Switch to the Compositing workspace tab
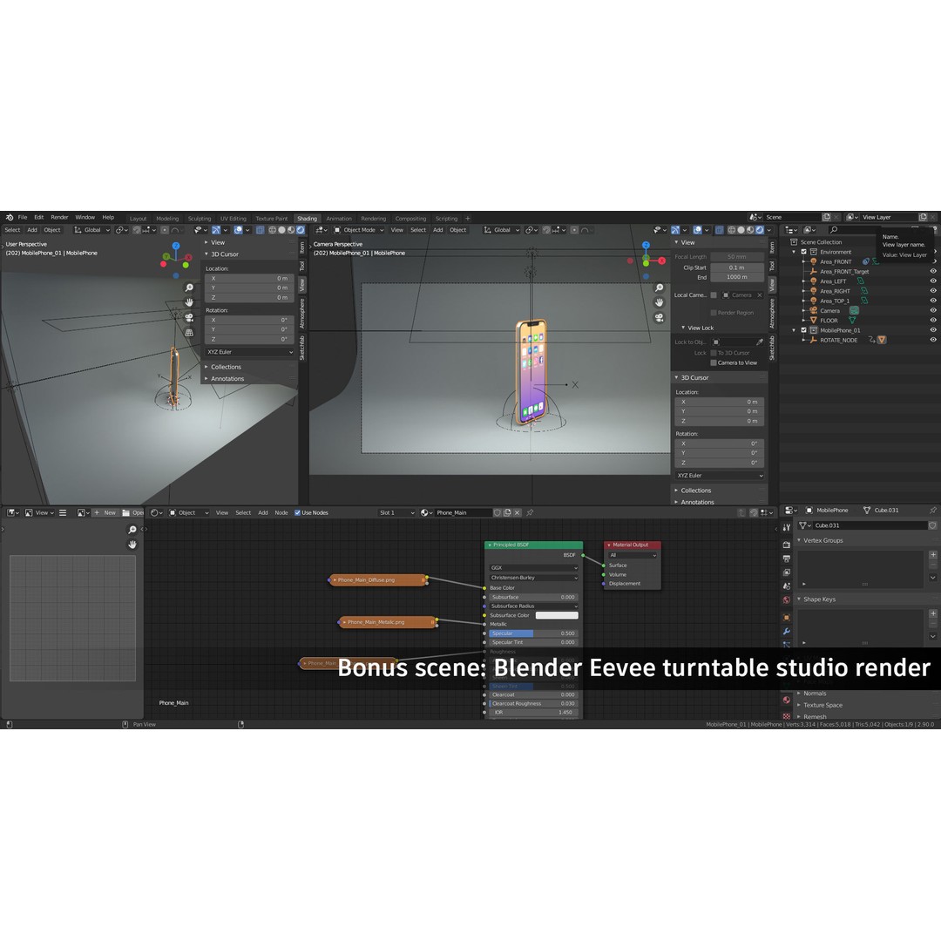Screen dimensions: 941x941 tap(410, 219)
